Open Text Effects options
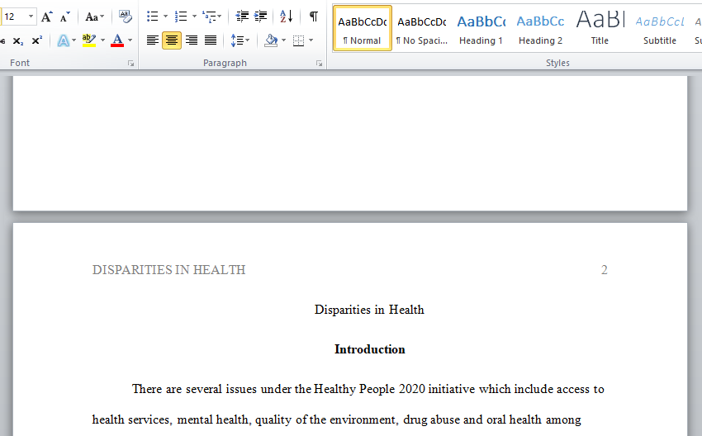Image resolution: width=702 pixels, height=436 pixels. (x=63, y=40)
